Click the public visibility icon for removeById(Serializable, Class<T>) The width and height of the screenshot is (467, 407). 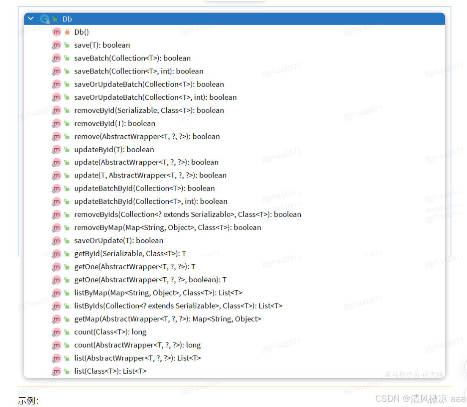point(67,110)
